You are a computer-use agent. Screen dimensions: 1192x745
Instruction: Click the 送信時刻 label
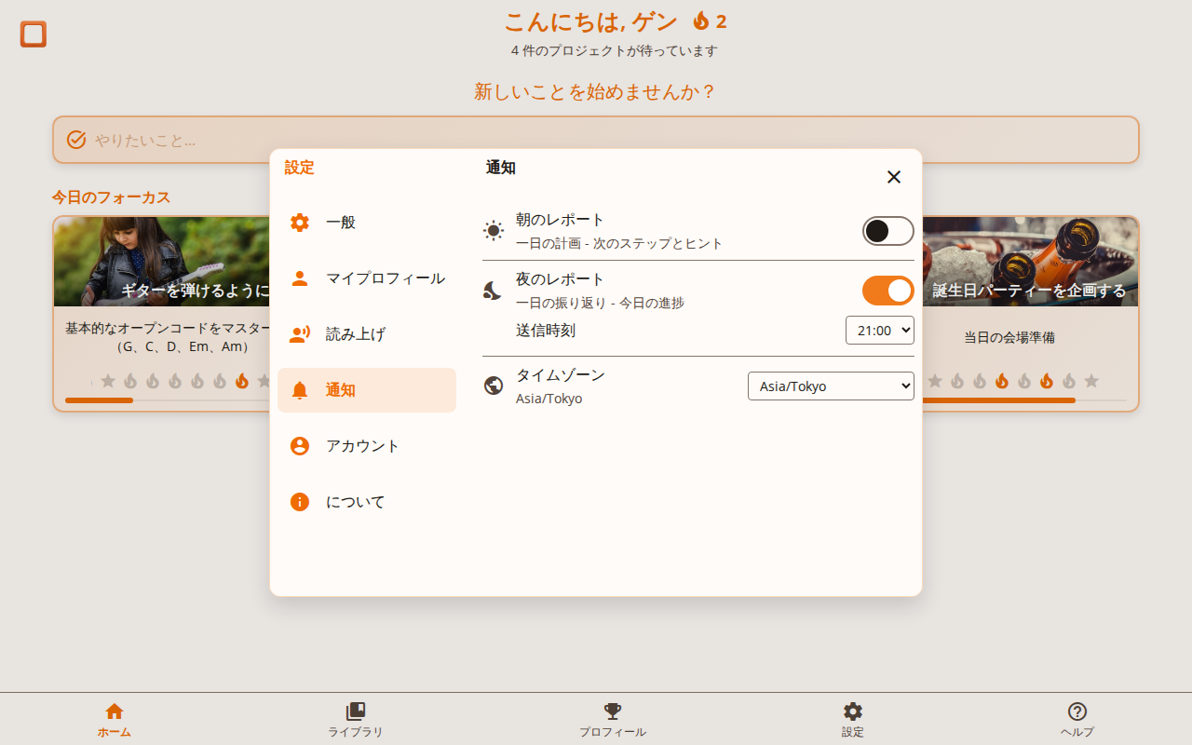[546, 331]
